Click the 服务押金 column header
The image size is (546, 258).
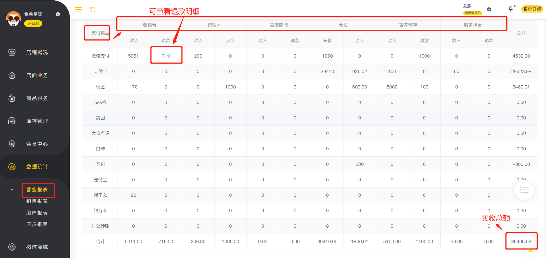473,25
